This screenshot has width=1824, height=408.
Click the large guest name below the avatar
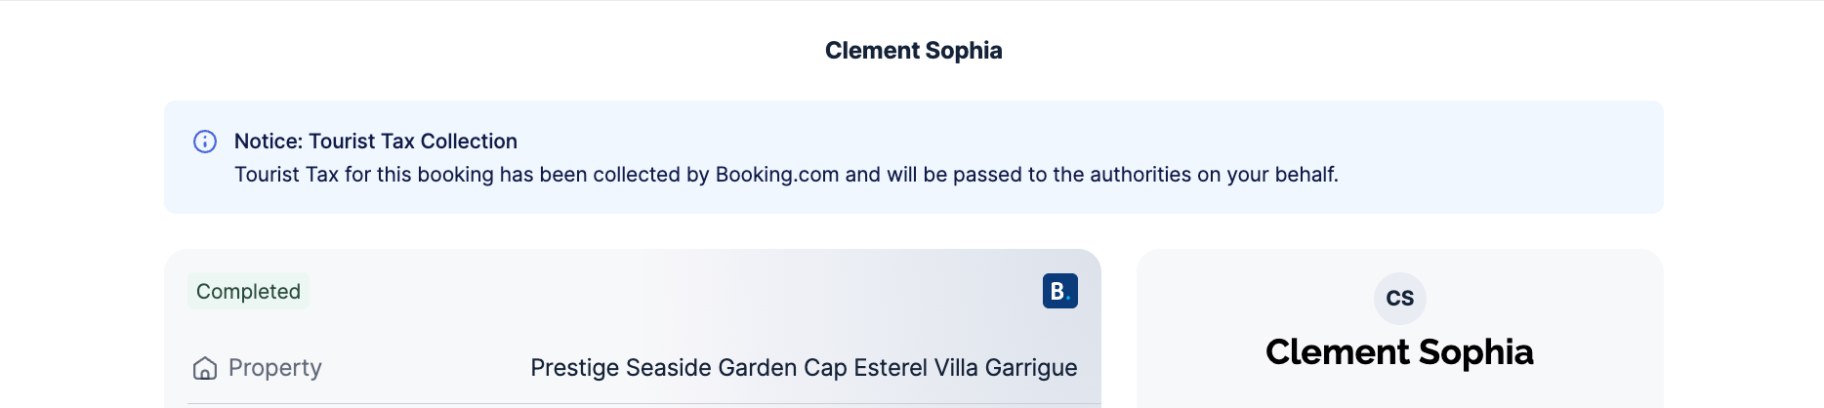[x=1398, y=352]
